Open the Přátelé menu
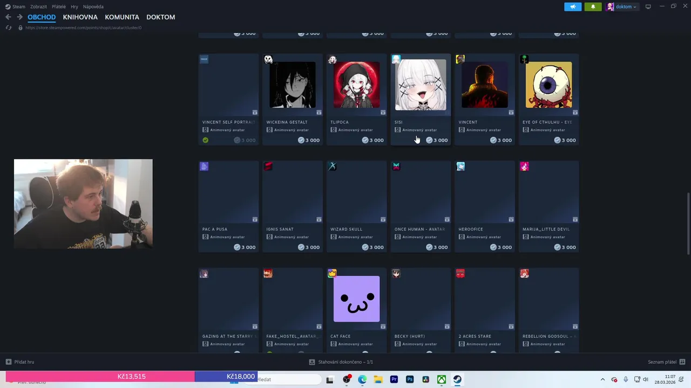The height and width of the screenshot is (388, 691). point(59,6)
